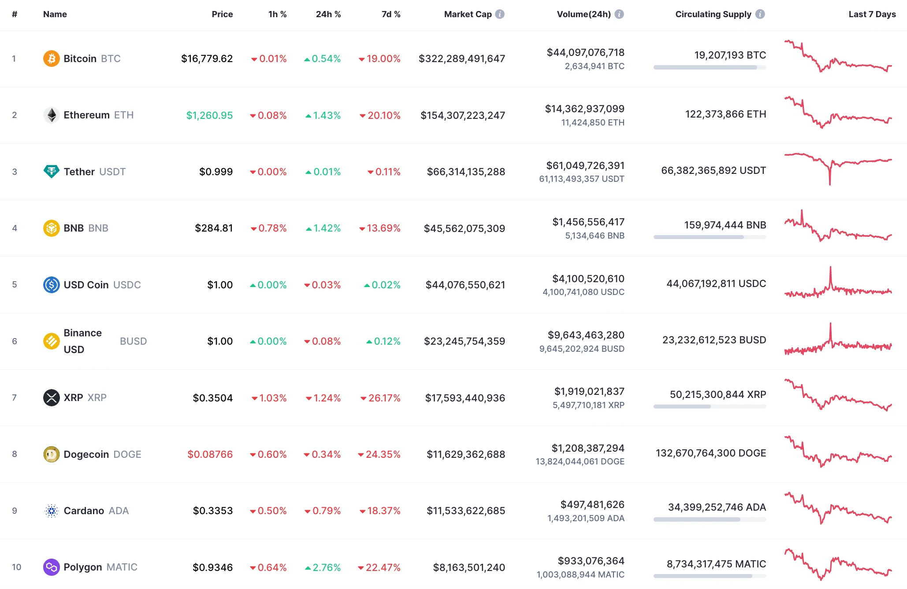This screenshot has width=907, height=589.
Task: Click the USD Coin logo
Action: pos(52,284)
